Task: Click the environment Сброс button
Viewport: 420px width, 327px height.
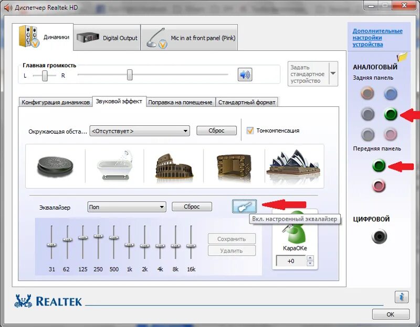Action: [x=216, y=130]
